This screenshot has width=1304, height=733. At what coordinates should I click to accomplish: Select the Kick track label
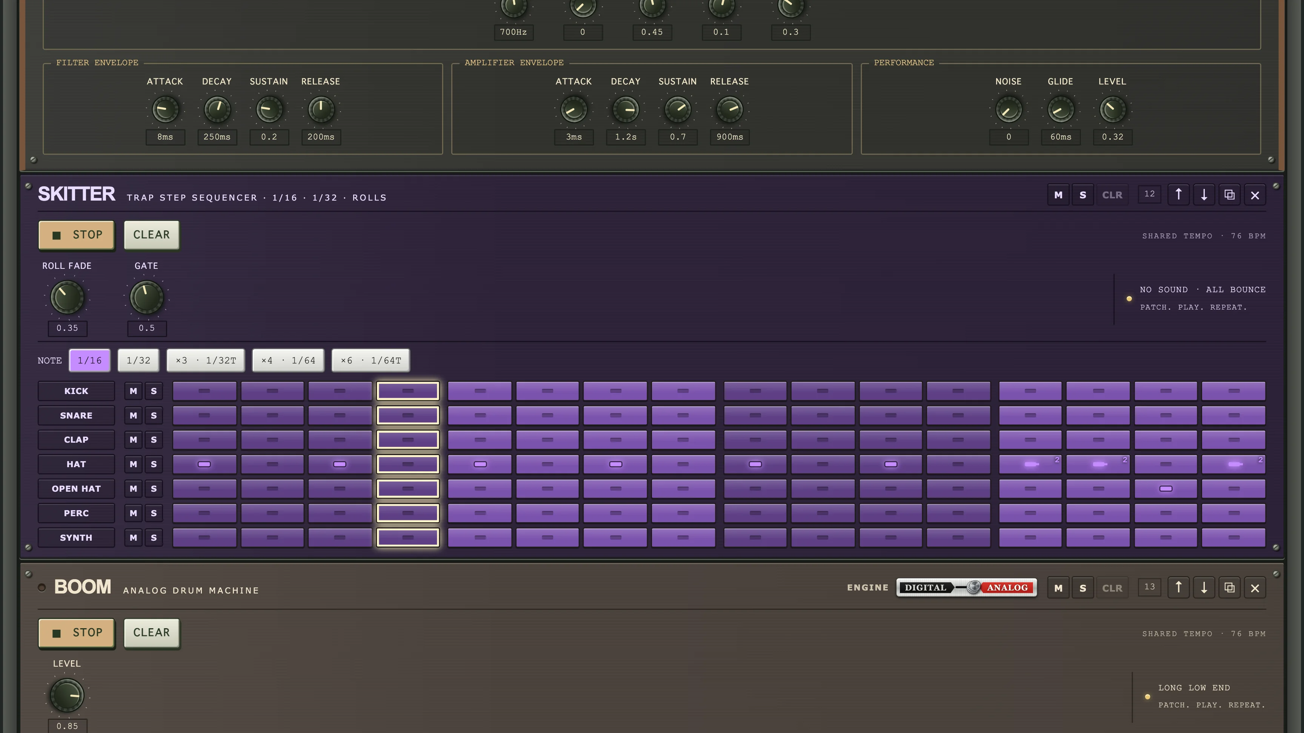(x=77, y=391)
